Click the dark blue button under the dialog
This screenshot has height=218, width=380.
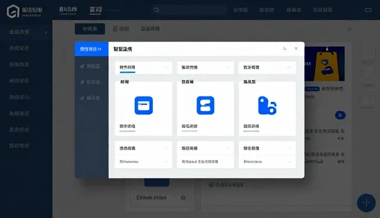coord(157,182)
